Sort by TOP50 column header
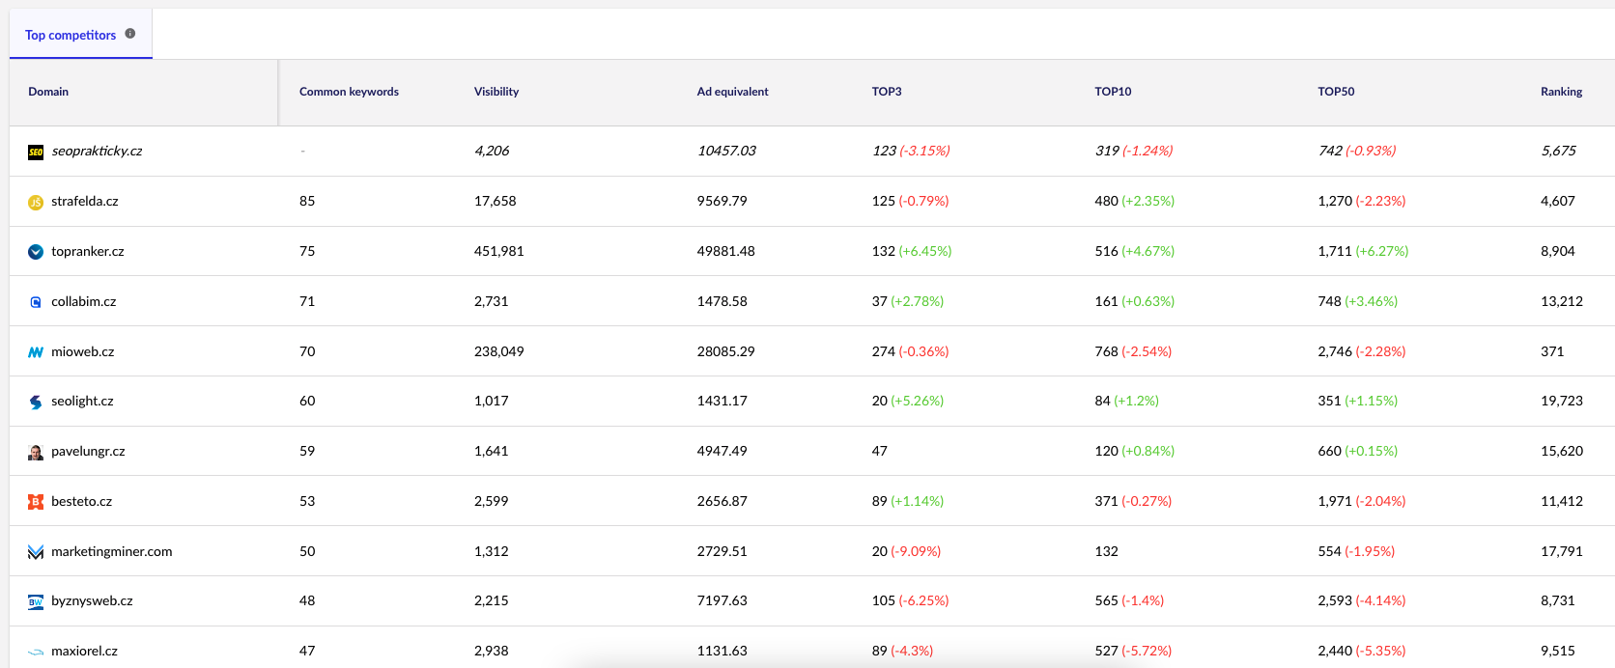This screenshot has width=1615, height=668. coord(1336,92)
